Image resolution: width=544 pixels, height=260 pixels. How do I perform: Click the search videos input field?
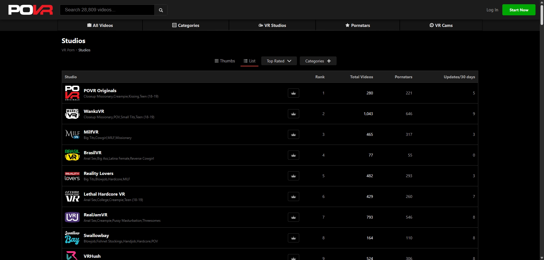click(107, 10)
